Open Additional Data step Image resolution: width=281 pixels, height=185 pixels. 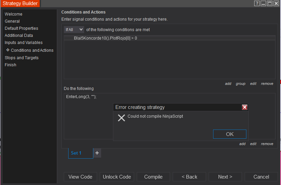(19, 36)
